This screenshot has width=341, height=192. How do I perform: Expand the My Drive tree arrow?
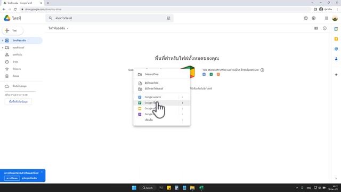click(x=3, y=41)
